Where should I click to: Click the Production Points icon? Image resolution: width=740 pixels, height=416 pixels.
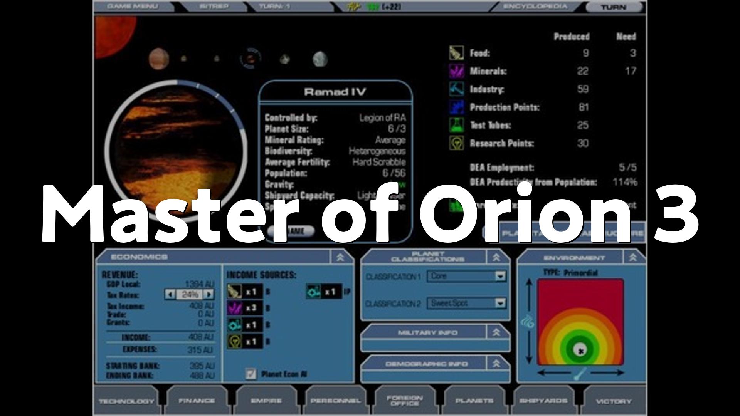click(456, 107)
